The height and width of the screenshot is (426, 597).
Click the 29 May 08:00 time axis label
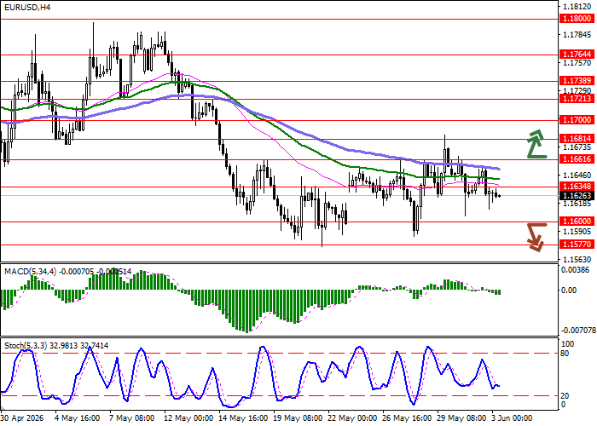point(463,418)
